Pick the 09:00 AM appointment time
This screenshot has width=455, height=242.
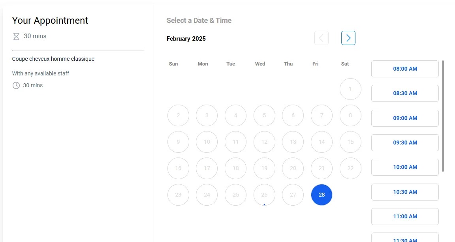click(x=405, y=118)
